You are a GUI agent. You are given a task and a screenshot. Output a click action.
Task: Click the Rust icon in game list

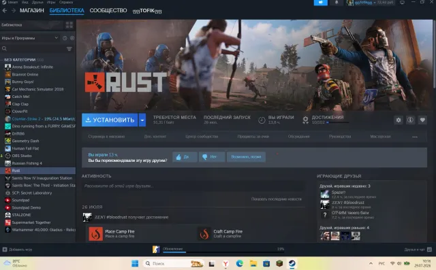[x=7, y=171]
